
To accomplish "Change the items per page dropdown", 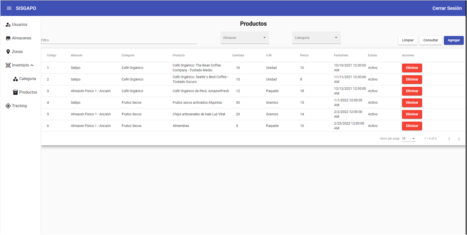I will click(409, 139).
